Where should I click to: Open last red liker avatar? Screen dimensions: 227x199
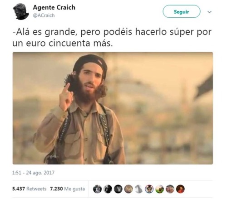point(180,189)
